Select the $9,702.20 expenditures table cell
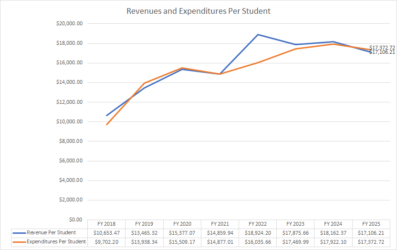 (107, 242)
